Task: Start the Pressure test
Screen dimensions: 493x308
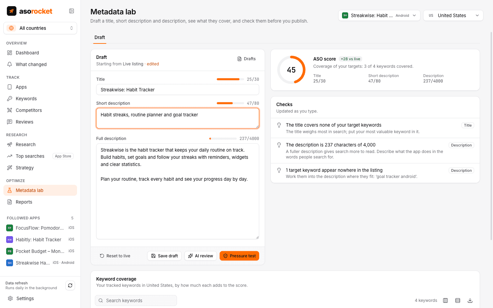Action: (239, 256)
